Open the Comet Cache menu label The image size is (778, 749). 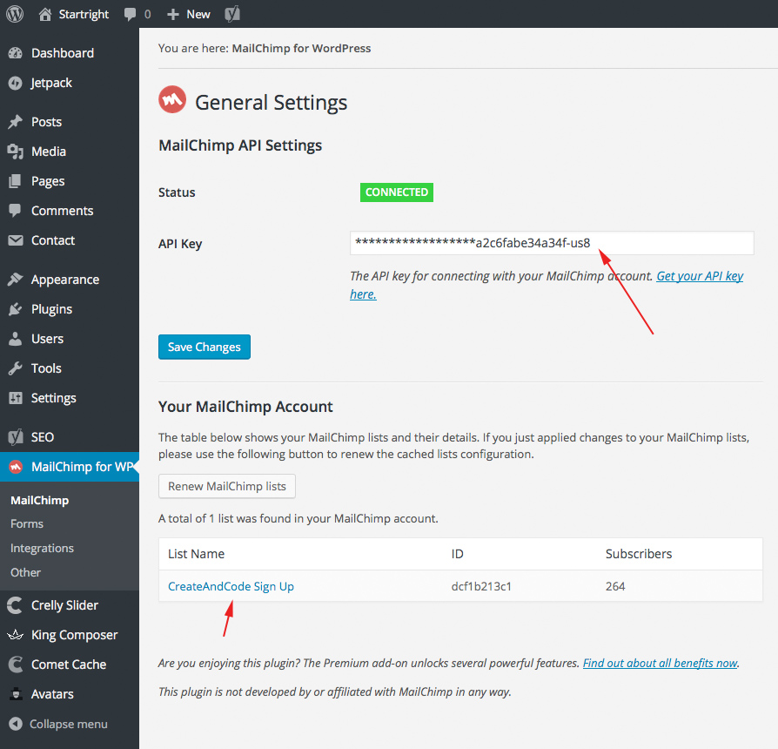(69, 665)
